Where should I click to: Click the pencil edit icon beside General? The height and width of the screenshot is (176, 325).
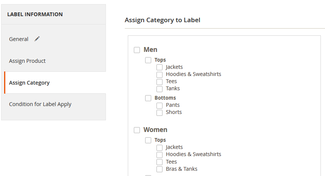[x=37, y=39]
